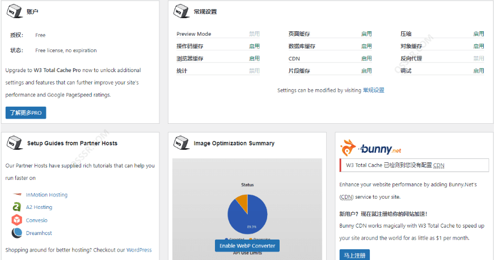Click the 马上注册 sign-up button
Viewport: 494px width, 260px height.
pos(354,254)
